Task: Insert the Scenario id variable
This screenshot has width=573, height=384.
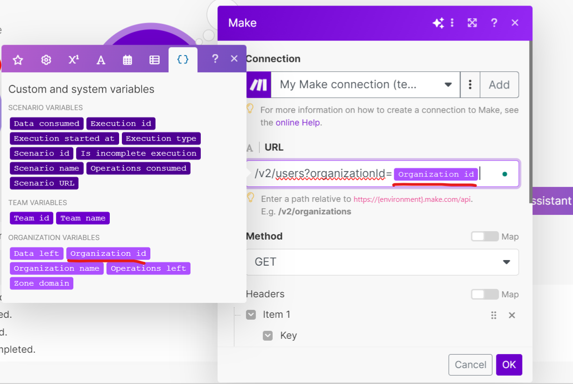Action: coord(42,153)
